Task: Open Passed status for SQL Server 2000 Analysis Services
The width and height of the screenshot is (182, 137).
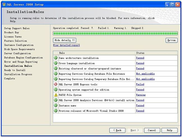Action: (x=140, y=100)
